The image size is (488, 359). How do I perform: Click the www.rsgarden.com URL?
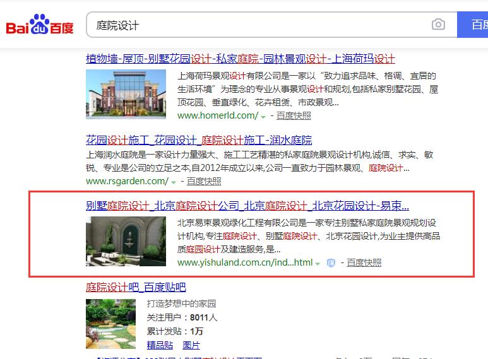tap(127, 180)
